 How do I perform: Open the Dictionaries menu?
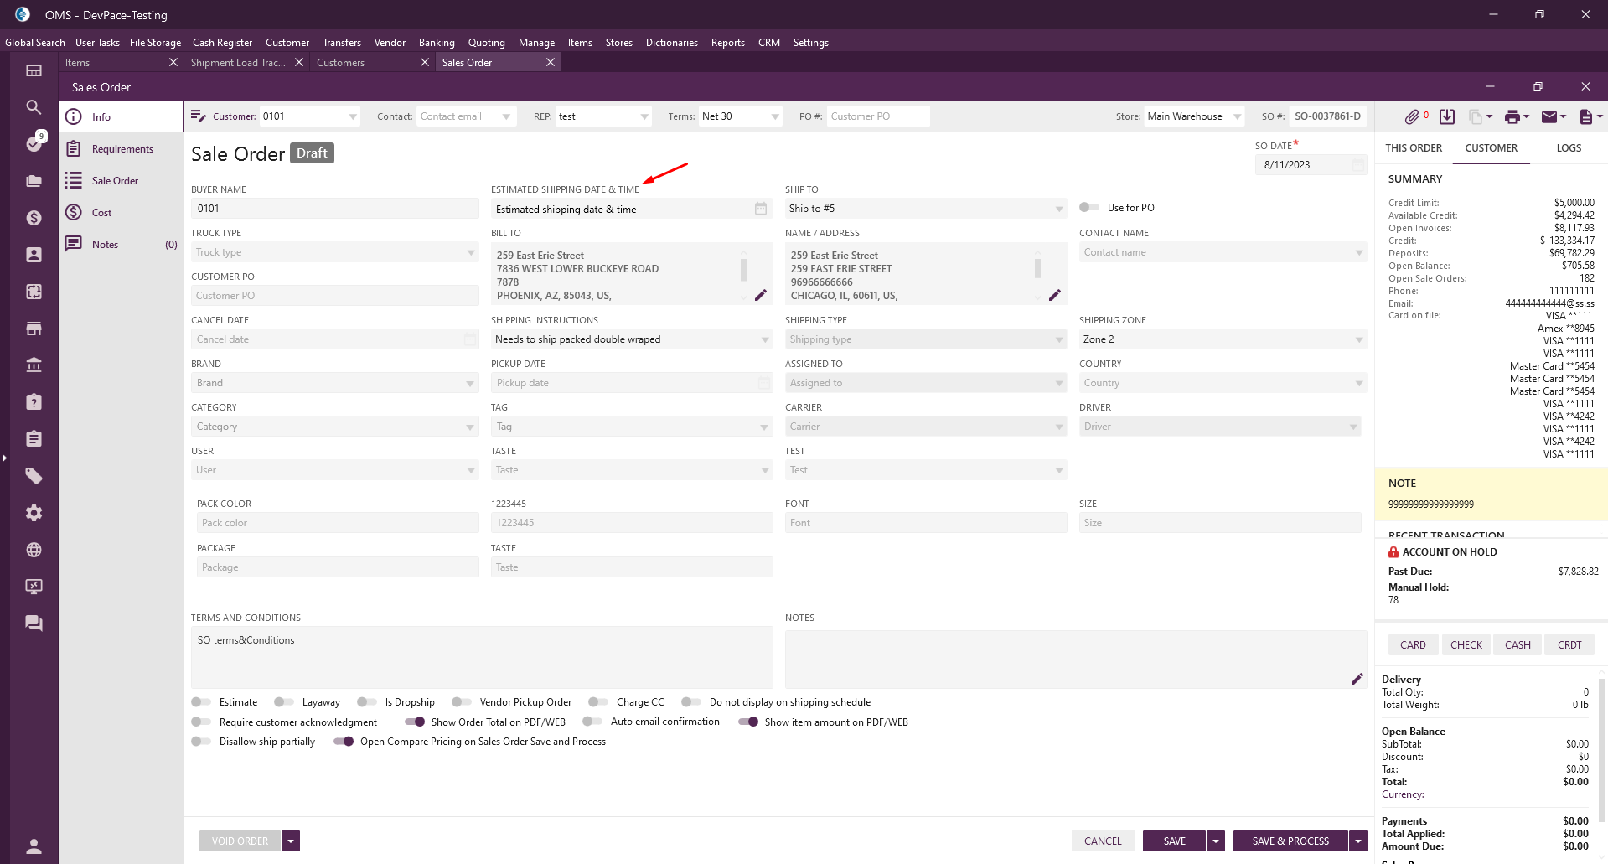671,43
